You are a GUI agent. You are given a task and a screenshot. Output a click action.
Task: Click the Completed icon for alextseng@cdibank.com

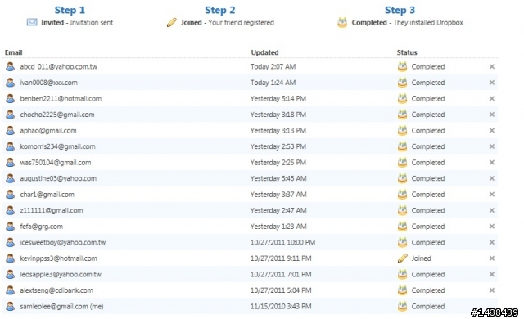pos(402,290)
